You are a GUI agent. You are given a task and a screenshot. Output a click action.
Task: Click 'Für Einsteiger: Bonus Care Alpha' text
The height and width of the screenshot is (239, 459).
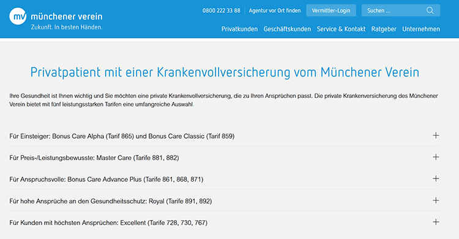click(x=122, y=136)
